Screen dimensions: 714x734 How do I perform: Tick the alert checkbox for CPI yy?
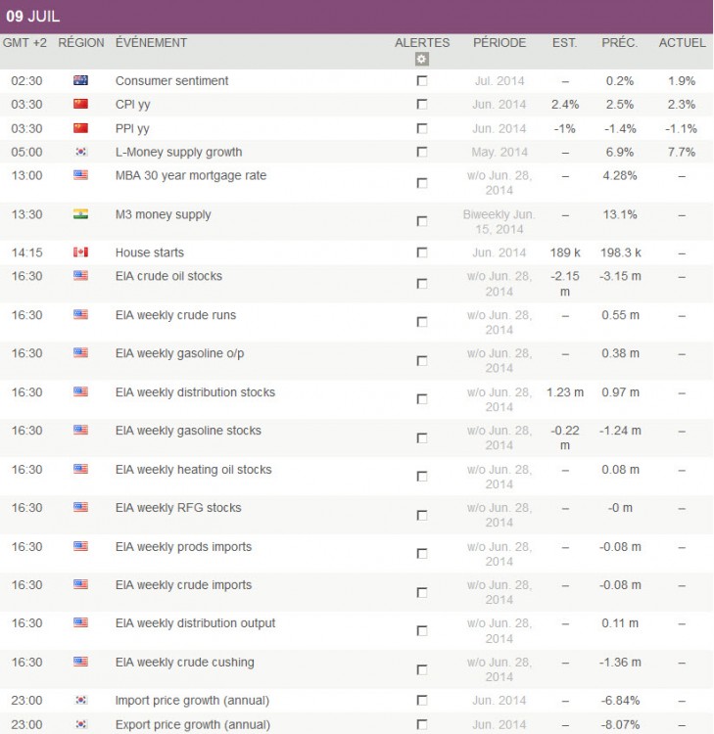tap(422, 104)
